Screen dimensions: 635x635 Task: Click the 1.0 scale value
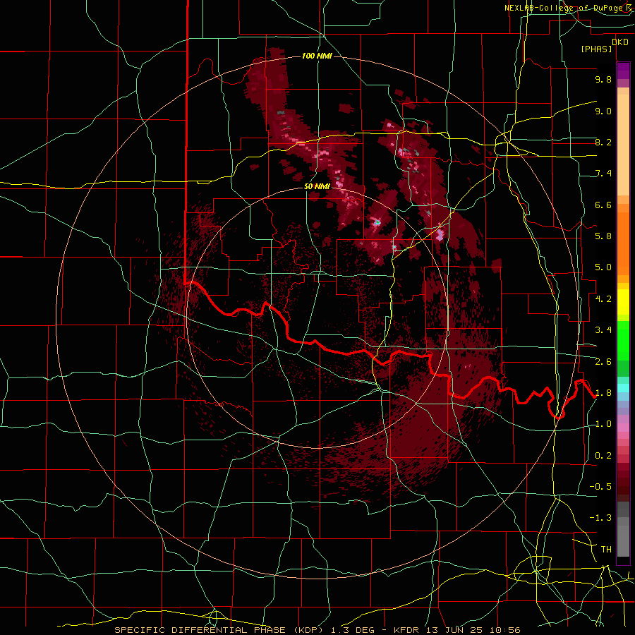[x=603, y=424]
